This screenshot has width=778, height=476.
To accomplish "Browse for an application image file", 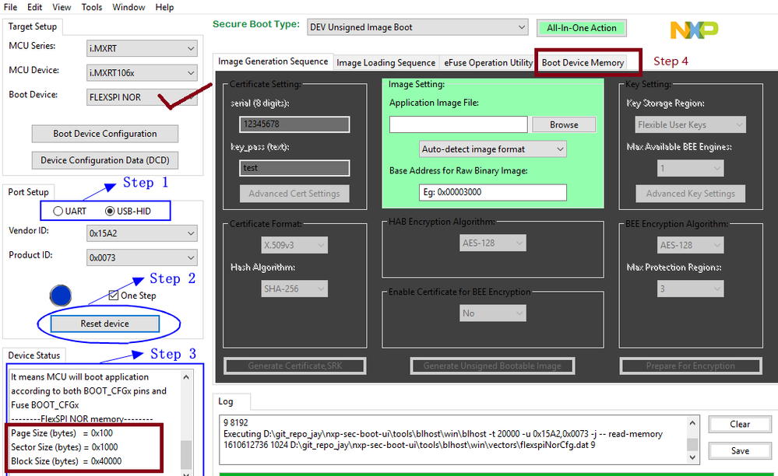I will click(564, 124).
